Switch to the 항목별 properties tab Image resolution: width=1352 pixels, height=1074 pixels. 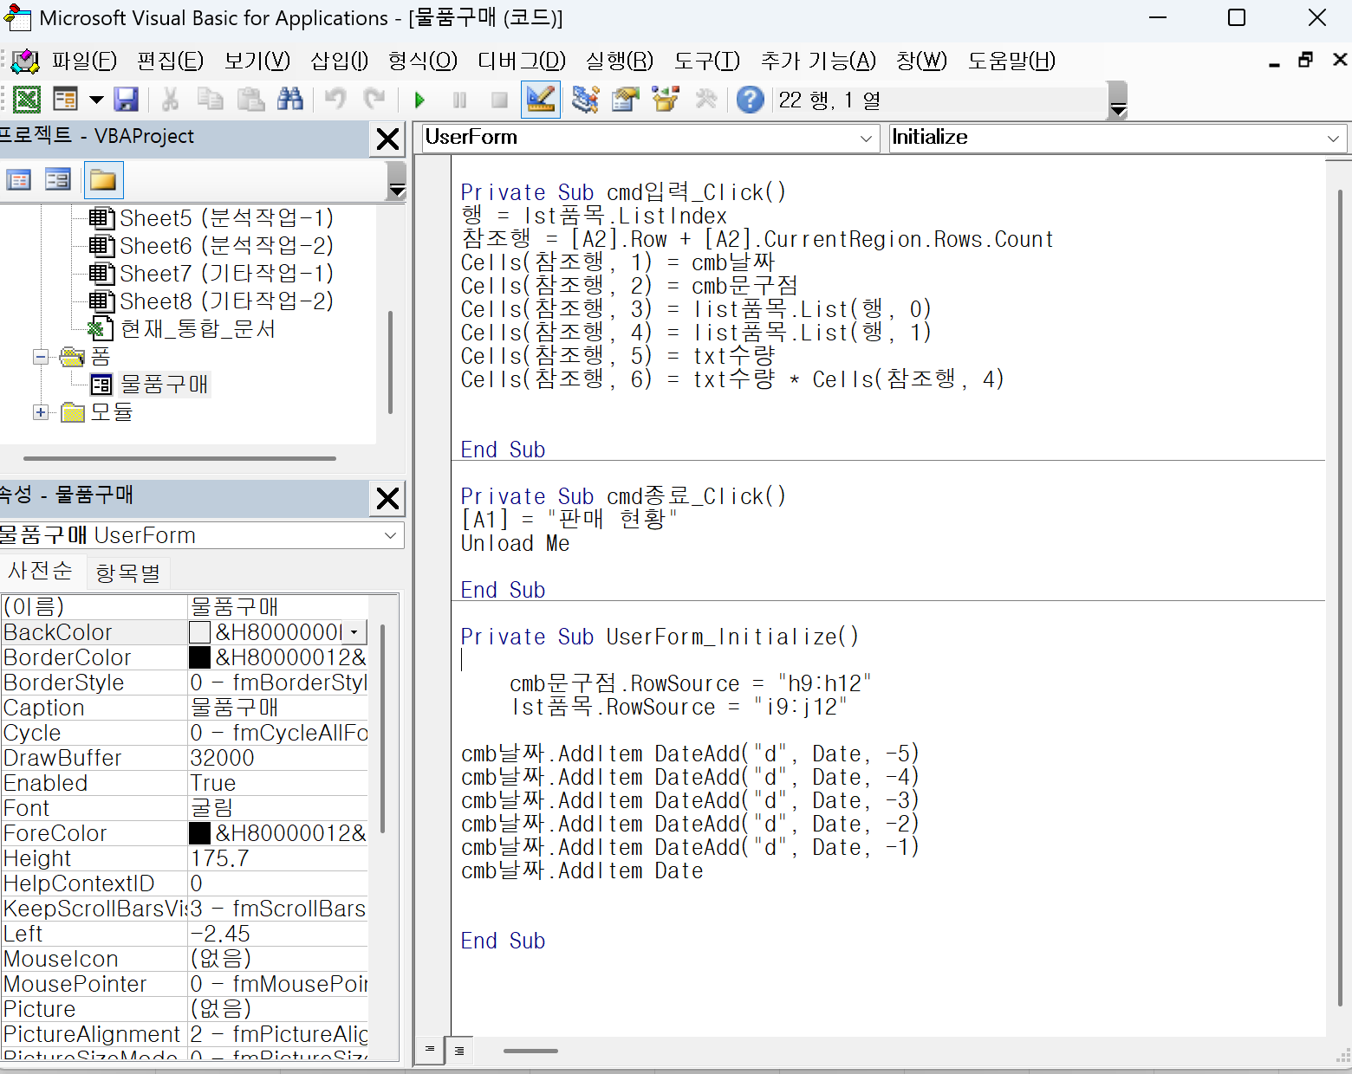pos(127,573)
